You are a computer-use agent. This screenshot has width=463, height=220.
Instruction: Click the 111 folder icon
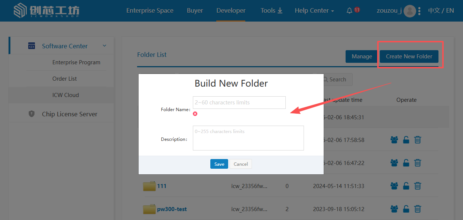pyautogui.click(x=149, y=186)
